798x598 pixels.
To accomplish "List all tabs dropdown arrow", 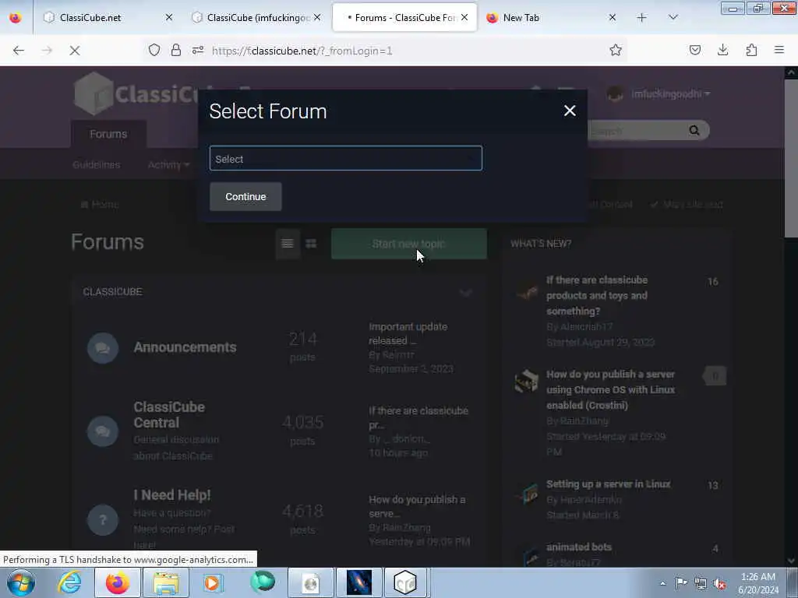I will [673, 17].
